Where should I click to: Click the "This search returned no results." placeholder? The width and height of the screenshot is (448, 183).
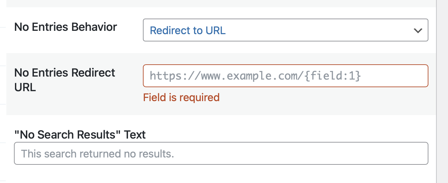pos(97,154)
